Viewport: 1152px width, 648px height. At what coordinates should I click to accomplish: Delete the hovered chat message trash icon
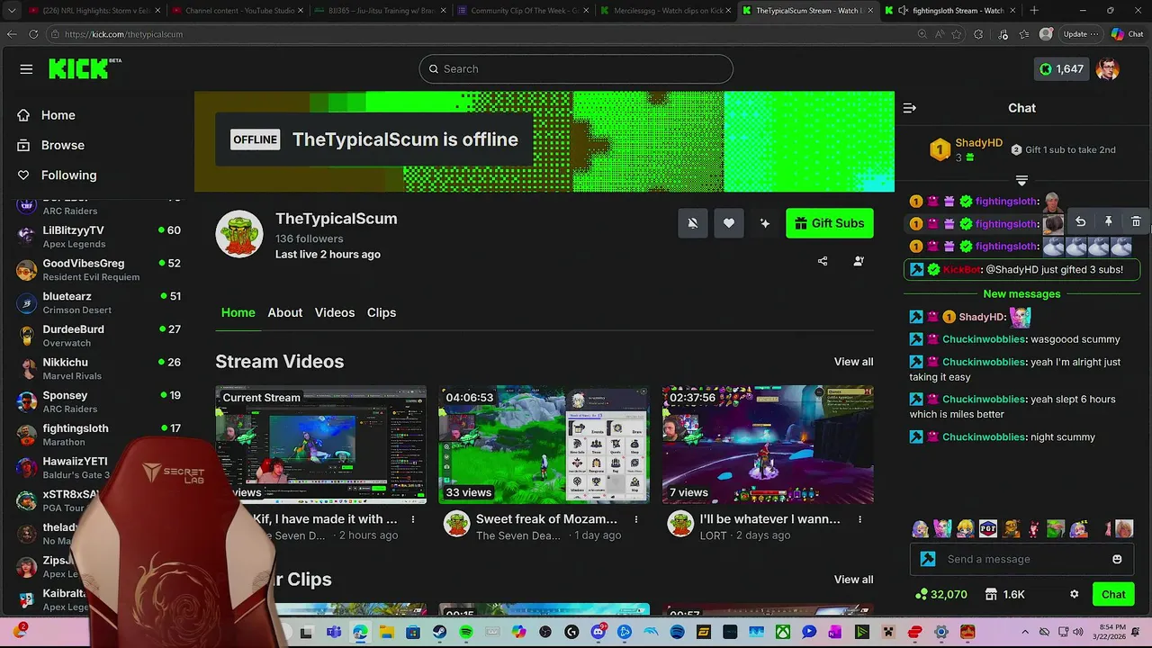pos(1136,221)
